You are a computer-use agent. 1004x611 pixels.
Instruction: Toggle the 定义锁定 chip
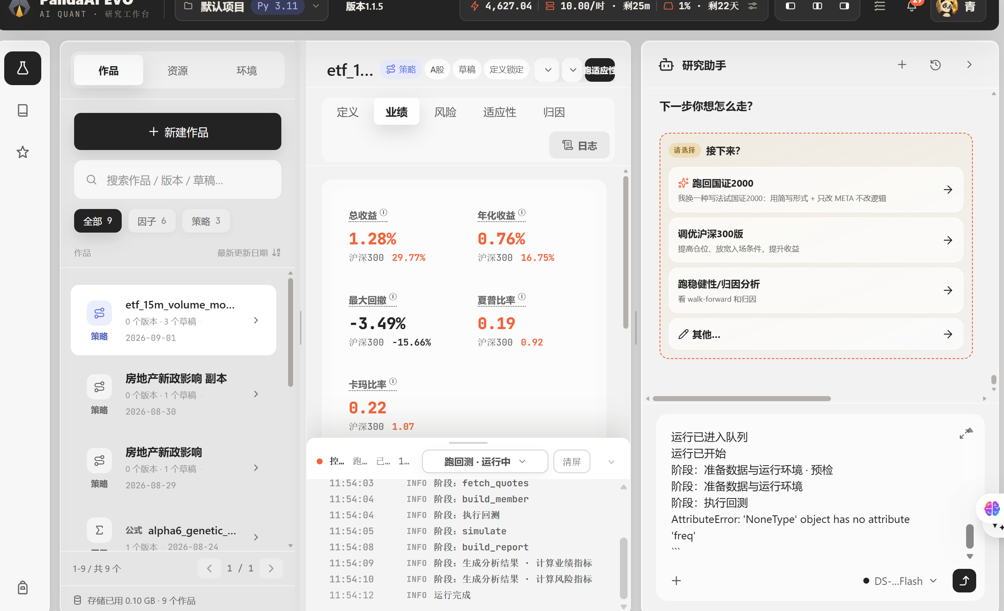[506, 70]
